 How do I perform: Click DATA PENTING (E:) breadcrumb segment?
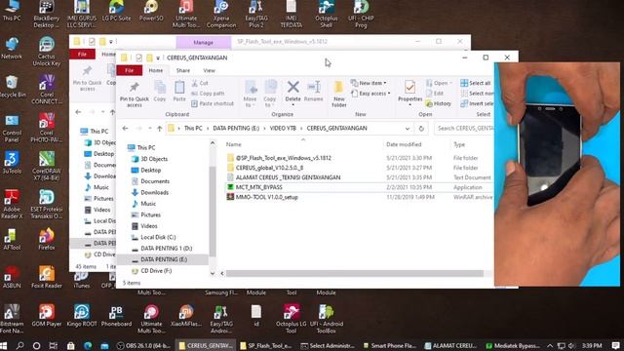click(236, 128)
